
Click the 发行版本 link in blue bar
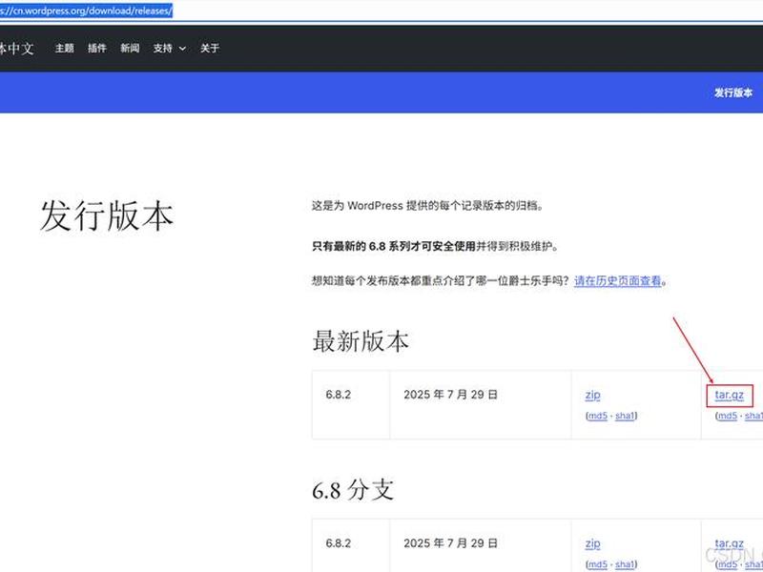(732, 92)
